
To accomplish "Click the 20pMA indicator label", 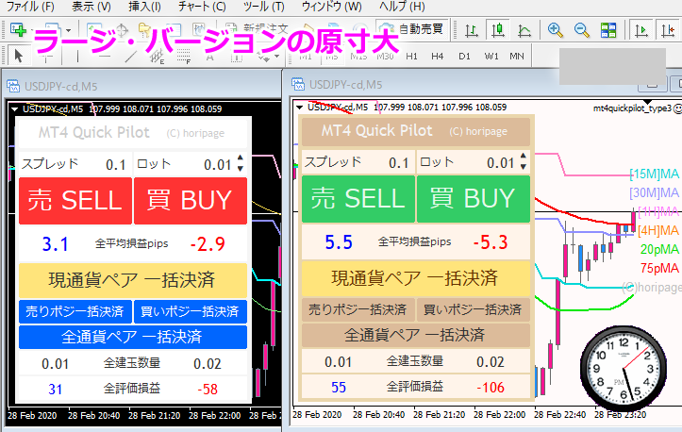I will [659, 249].
